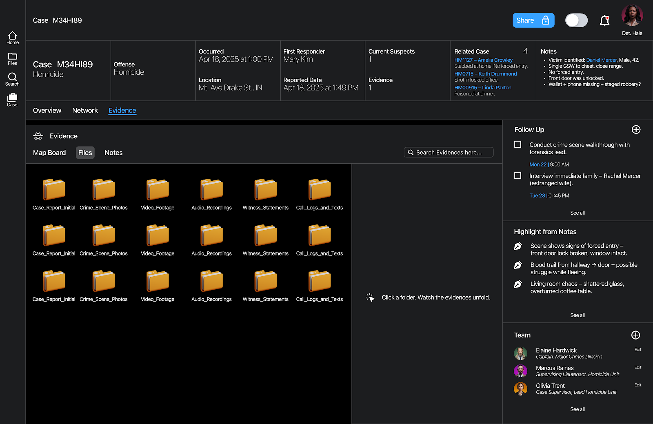
Task: See all Follow Up items
Action: [577, 213]
